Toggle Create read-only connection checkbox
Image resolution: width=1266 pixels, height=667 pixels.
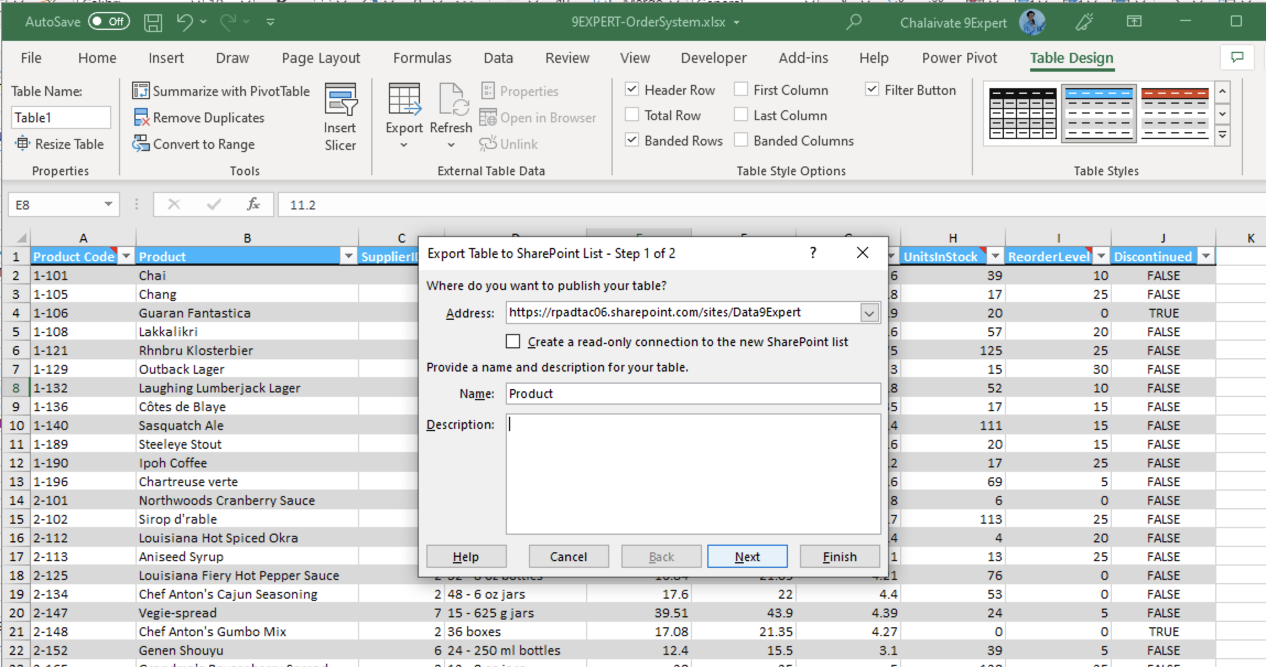pyautogui.click(x=514, y=341)
